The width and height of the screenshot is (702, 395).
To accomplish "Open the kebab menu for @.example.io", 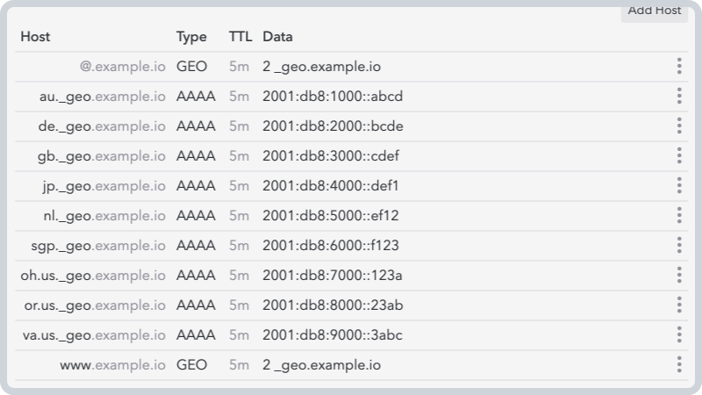I will click(679, 67).
